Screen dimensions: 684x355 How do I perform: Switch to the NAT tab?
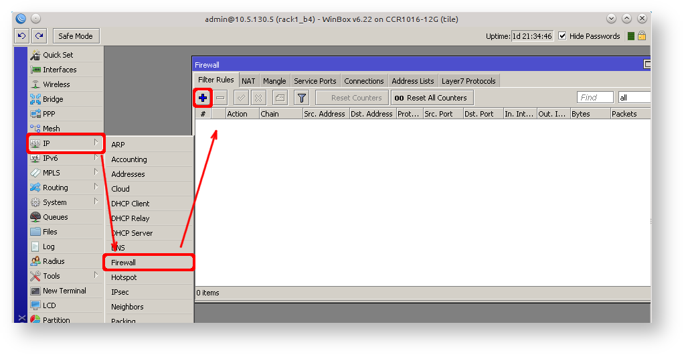(248, 81)
